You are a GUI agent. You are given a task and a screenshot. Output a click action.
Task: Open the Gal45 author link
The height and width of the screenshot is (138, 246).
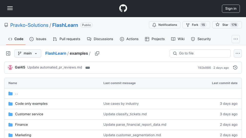(20, 67)
